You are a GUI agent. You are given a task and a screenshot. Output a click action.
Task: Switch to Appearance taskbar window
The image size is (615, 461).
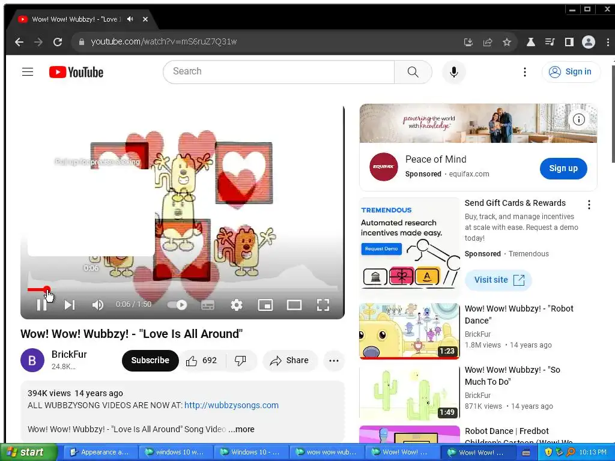tap(100, 452)
